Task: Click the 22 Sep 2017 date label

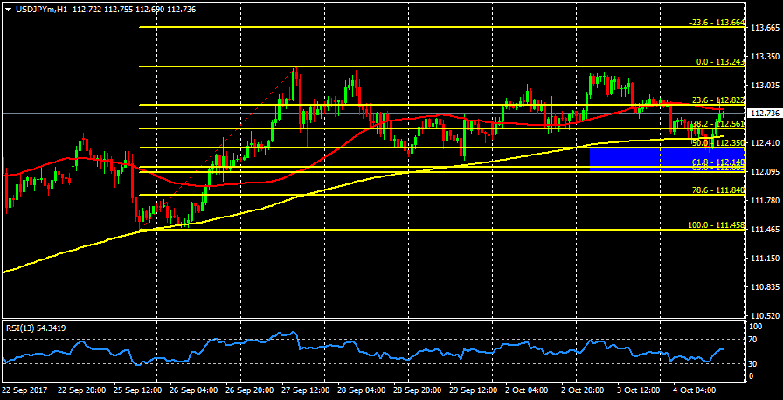Action: tap(24, 389)
